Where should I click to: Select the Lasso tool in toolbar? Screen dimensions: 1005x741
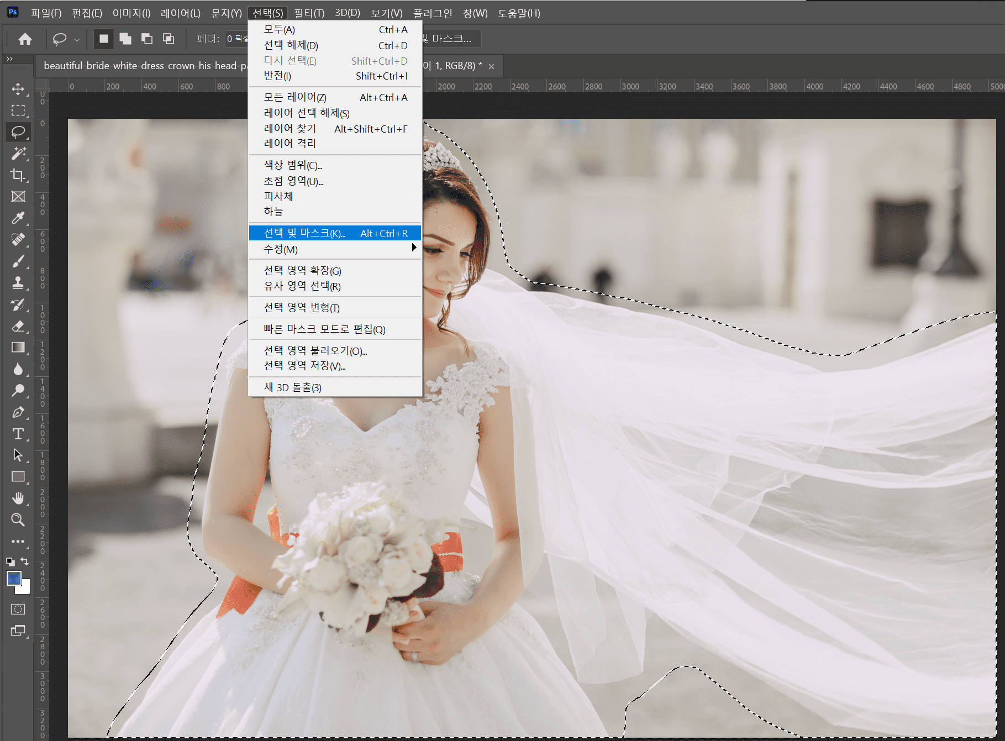18,132
